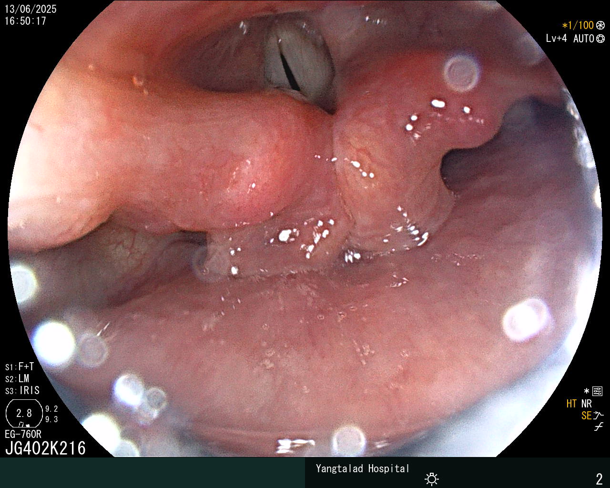Click the 9.2 diameter value
This screenshot has height=488, width=610.
51,409
